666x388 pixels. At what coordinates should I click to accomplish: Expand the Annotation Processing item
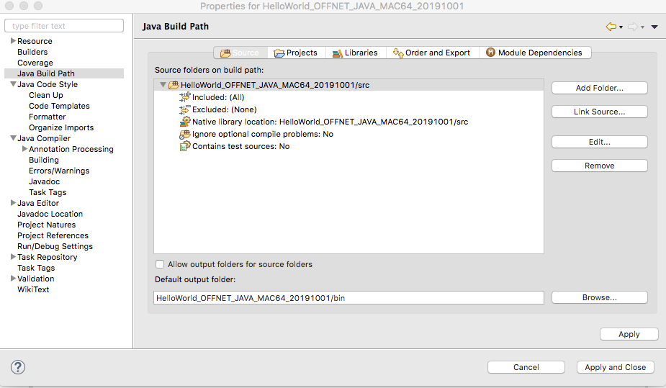24,149
